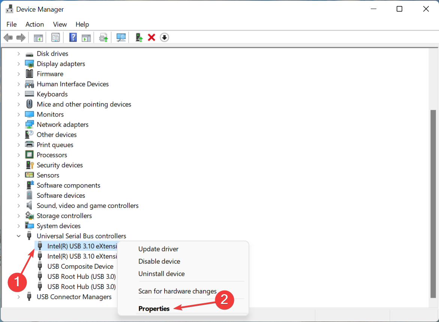Minimize the Device Manager window
The width and height of the screenshot is (439, 322).
[373, 9]
